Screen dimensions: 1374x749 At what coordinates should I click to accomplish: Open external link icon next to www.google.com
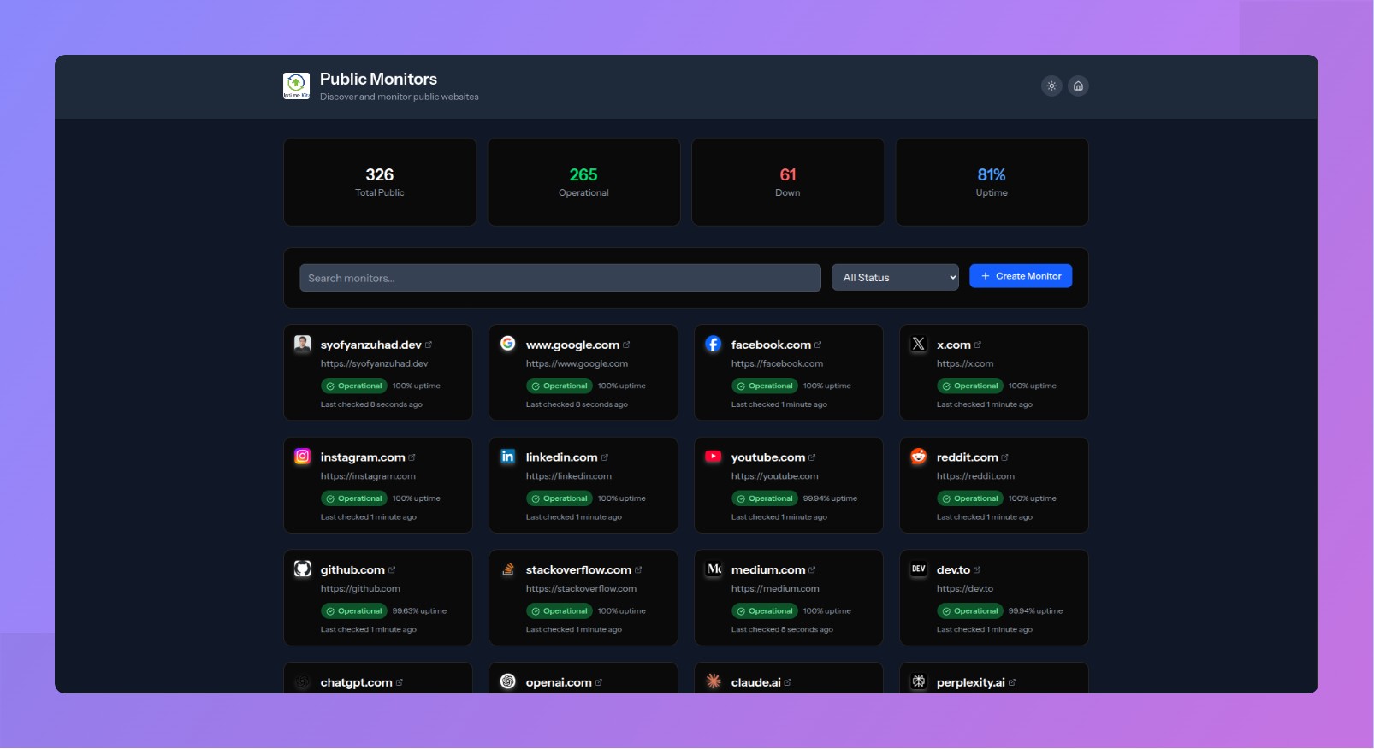[x=626, y=345]
